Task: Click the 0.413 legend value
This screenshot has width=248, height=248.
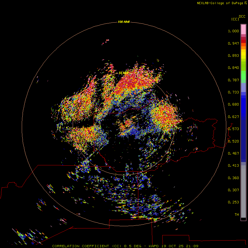Action: (x=233, y=166)
